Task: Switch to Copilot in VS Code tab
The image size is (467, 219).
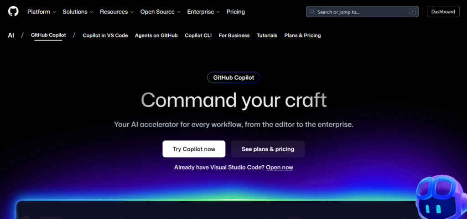Action: coord(105,36)
